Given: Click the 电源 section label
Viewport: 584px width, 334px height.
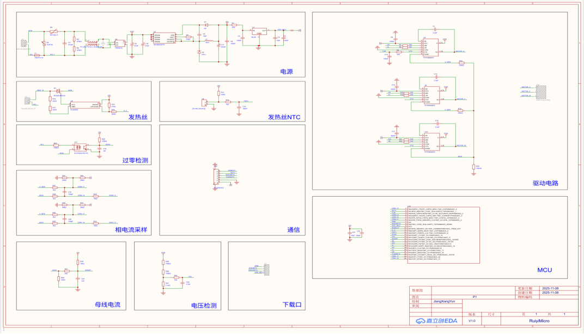Looking at the screenshot, I should click(x=287, y=71).
